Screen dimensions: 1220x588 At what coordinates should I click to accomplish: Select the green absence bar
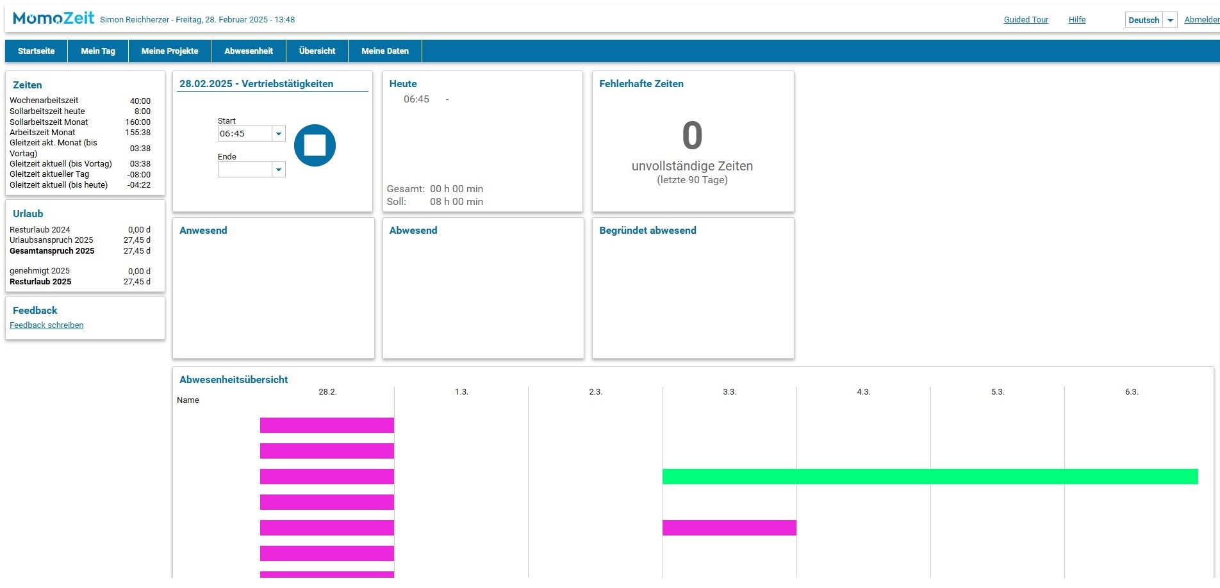coord(930,477)
